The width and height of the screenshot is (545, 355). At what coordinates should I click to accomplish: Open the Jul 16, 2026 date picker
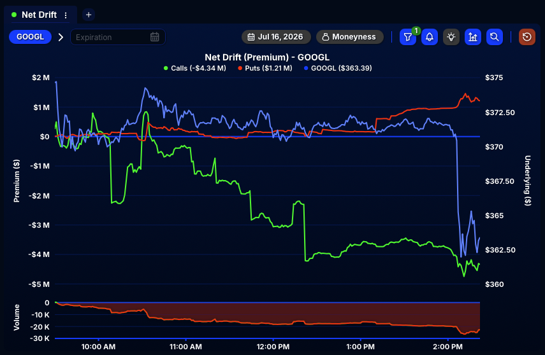276,37
